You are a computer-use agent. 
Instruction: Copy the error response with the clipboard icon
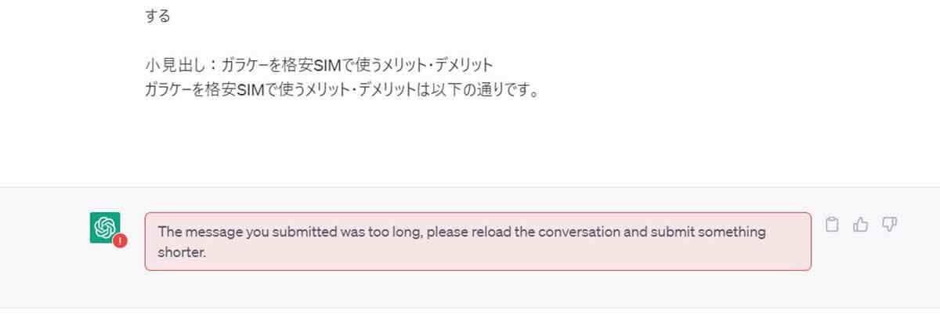point(833,225)
